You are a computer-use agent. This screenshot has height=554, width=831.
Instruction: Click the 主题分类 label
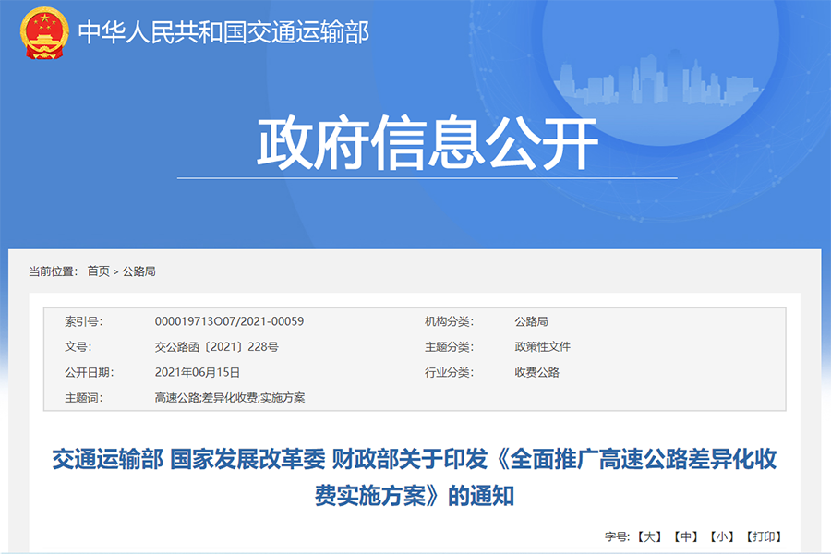click(x=449, y=347)
